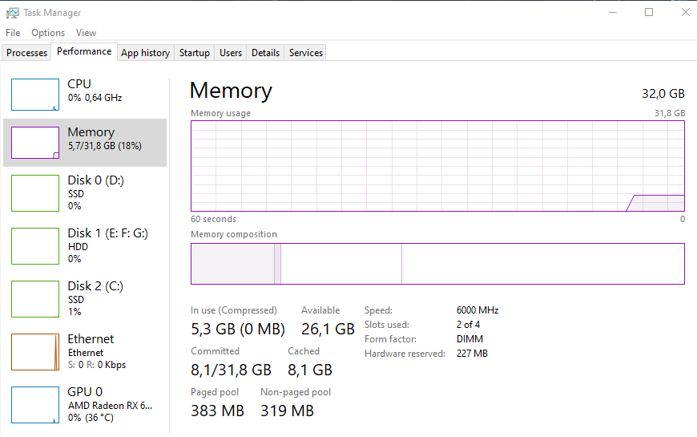Select the CPU mini graph thumbnail
697x437 pixels.
coord(35,95)
